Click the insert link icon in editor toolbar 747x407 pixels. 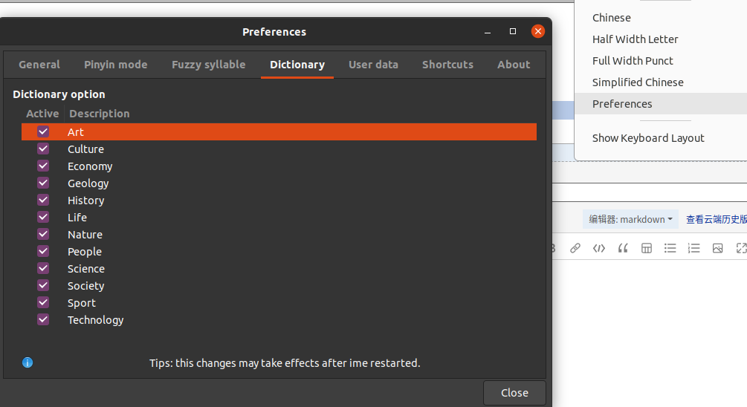(x=575, y=248)
